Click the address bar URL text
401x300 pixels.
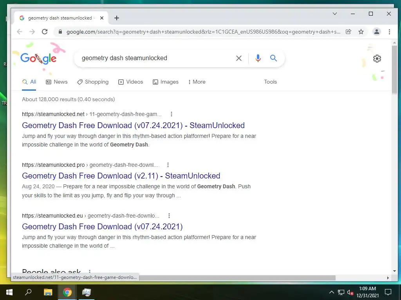203,32
